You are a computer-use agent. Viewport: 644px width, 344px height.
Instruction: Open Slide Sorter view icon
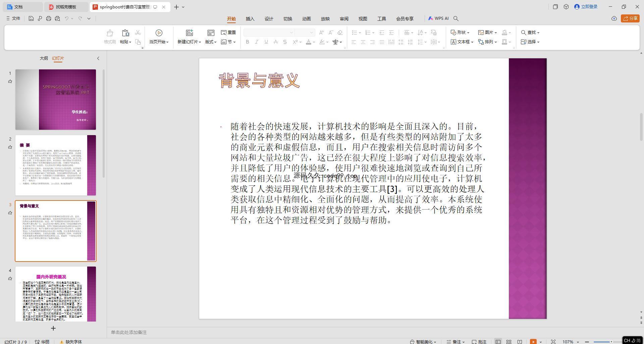509,342
